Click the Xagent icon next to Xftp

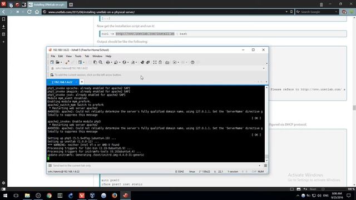point(148,62)
